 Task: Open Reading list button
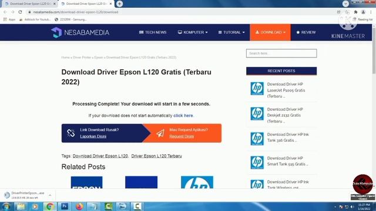[363, 19]
